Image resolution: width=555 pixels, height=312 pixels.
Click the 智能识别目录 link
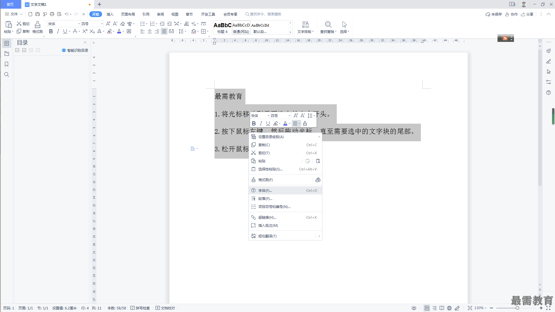(x=75, y=50)
